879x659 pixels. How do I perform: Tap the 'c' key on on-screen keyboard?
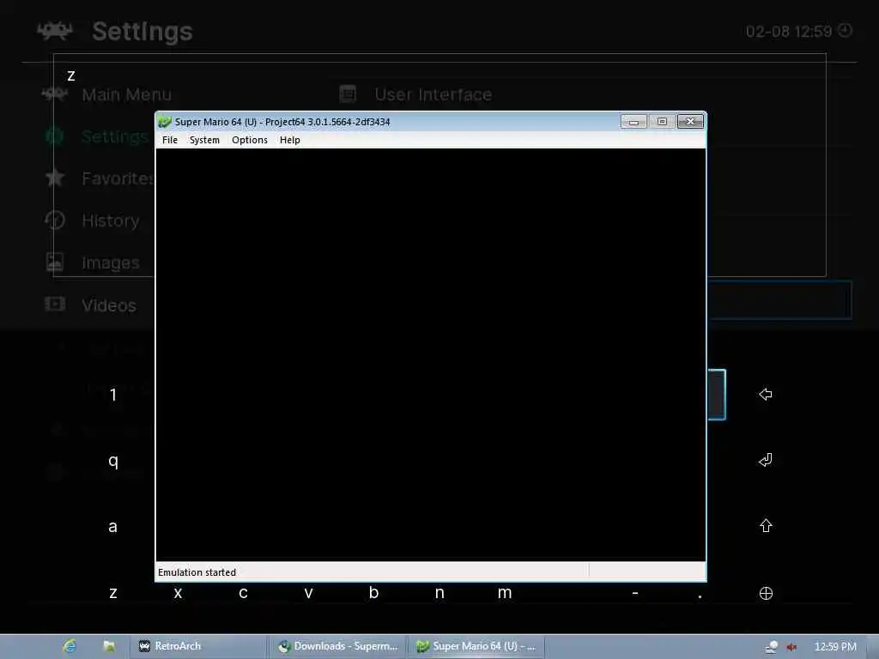[243, 593]
